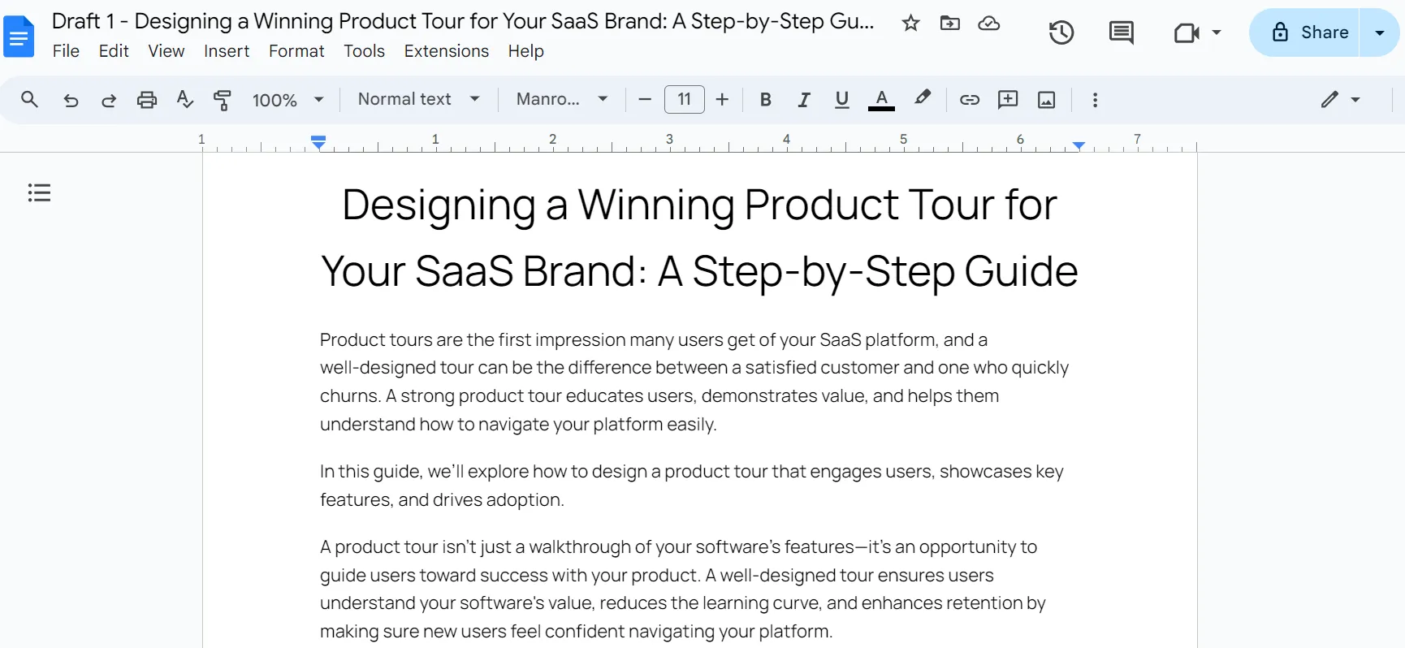Click the print icon in toolbar

147,100
